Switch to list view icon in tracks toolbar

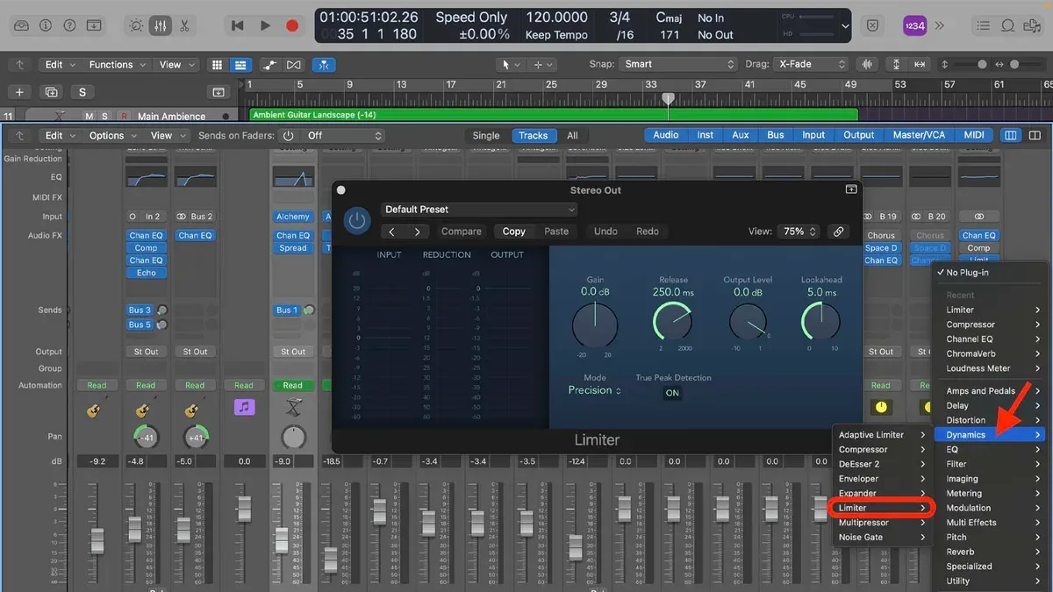point(239,65)
